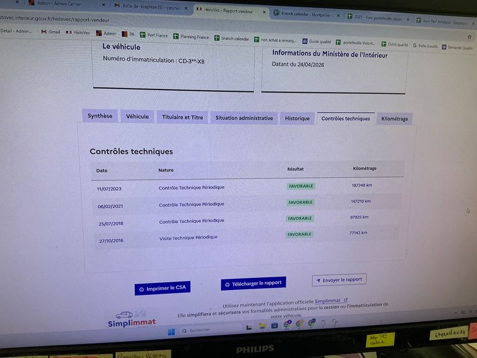The image size is (477, 358).
Task: Open the Guide qualité bookmark
Action: coord(317,41)
